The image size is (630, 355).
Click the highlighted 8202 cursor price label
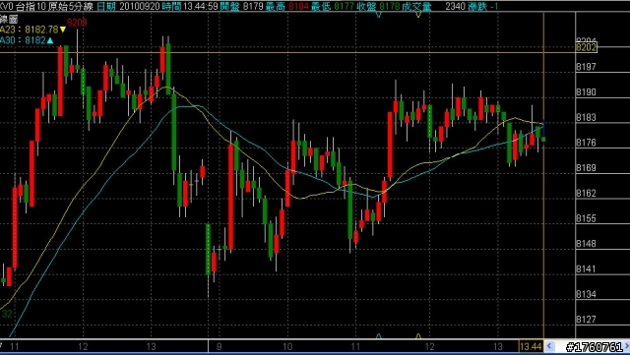tap(587, 48)
